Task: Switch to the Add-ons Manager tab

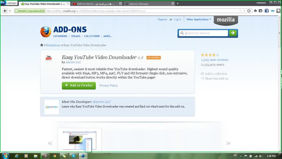Action: [x=149, y=4]
